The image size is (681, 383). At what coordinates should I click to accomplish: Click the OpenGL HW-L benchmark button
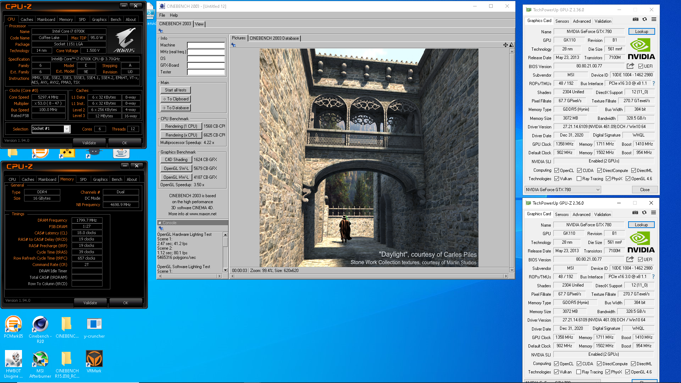pyautogui.click(x=176, y=177)
